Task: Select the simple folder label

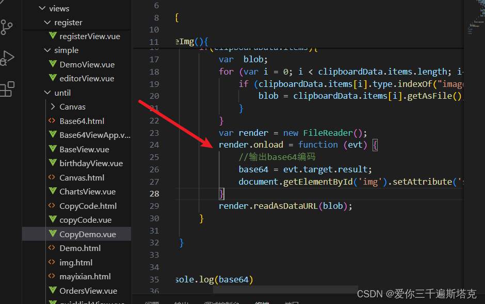Action: (67, 50)
